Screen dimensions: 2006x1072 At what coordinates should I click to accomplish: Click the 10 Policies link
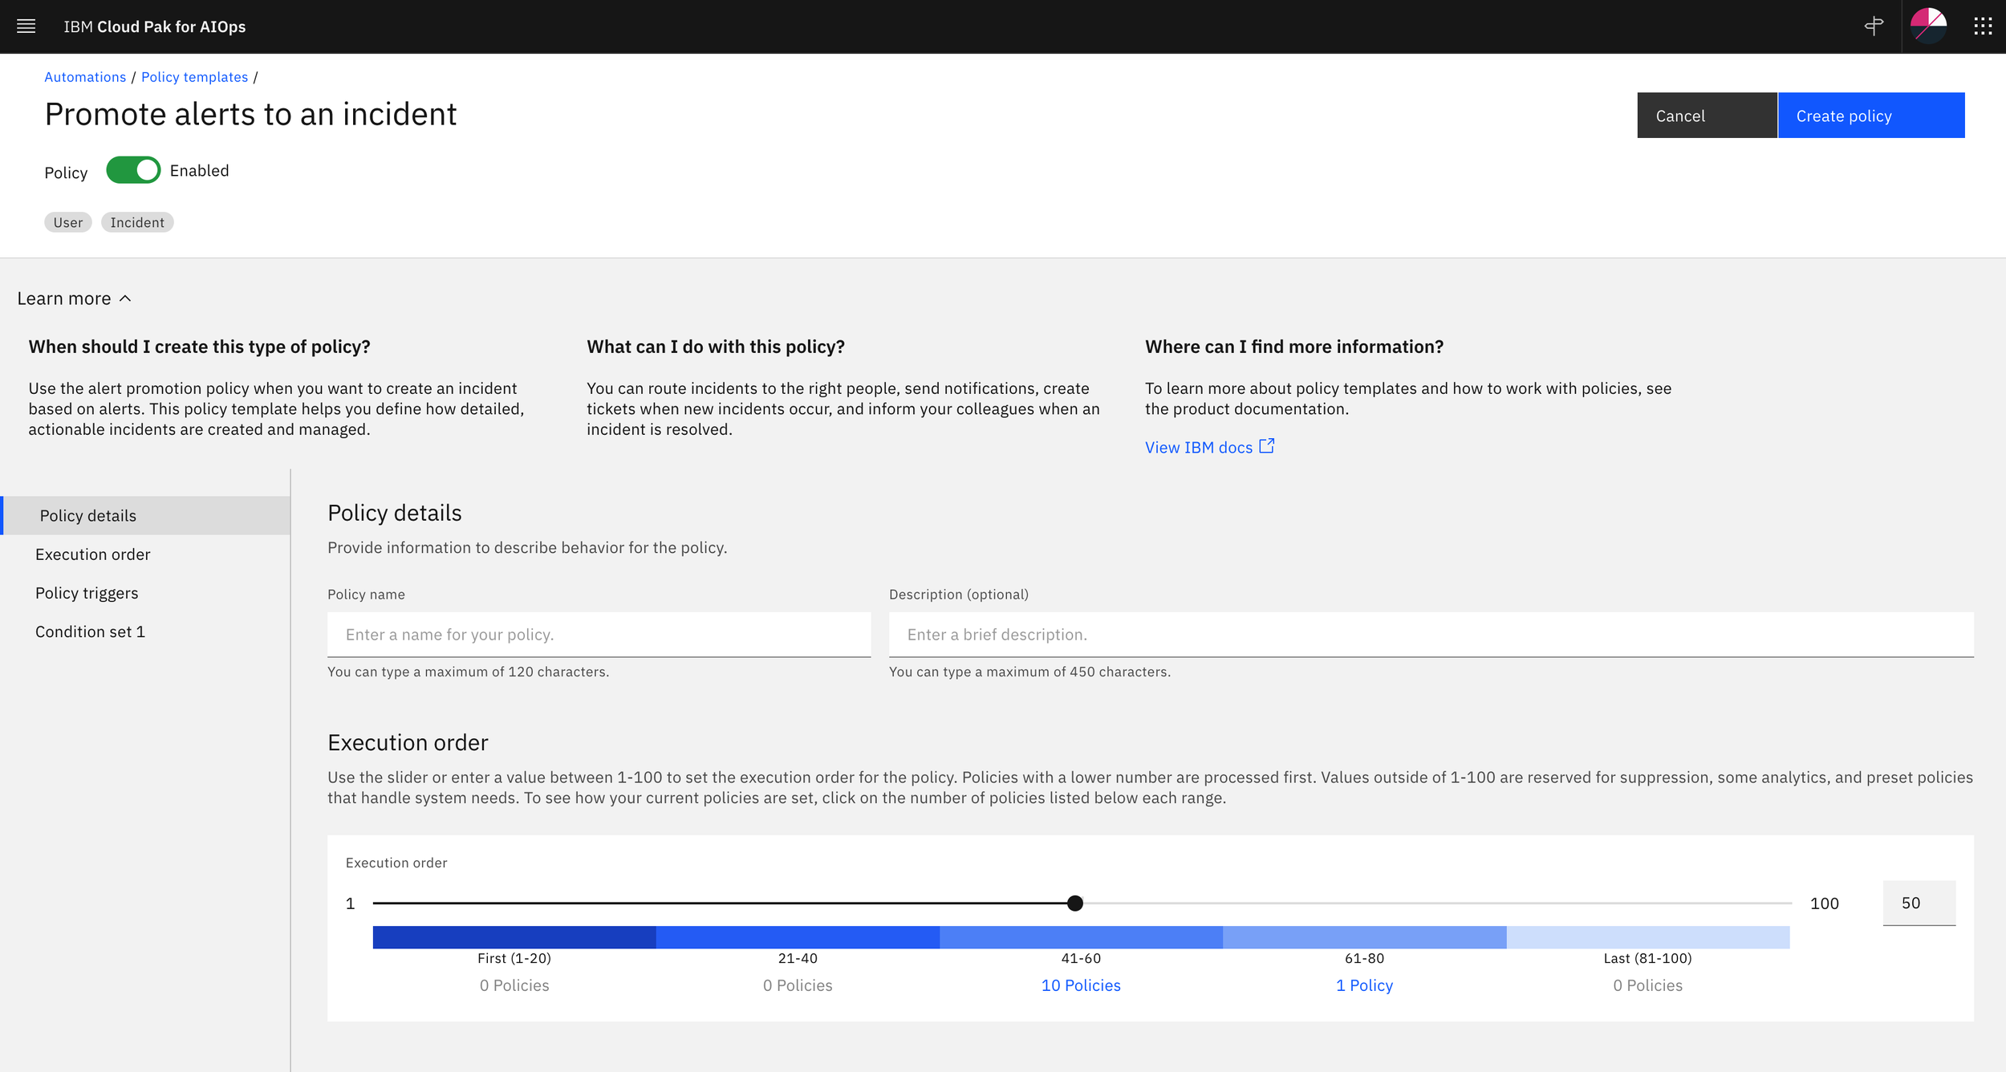1080,985
